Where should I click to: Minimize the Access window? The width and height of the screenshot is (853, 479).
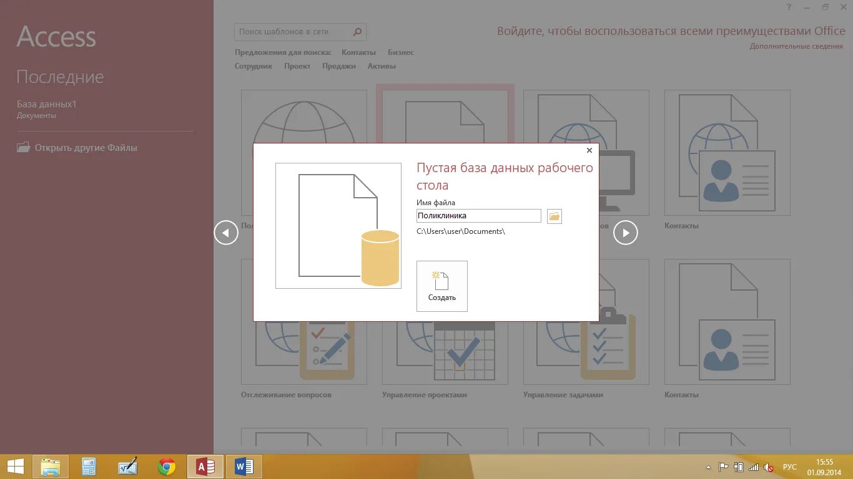pyautogui.click(x=808, y=7)
